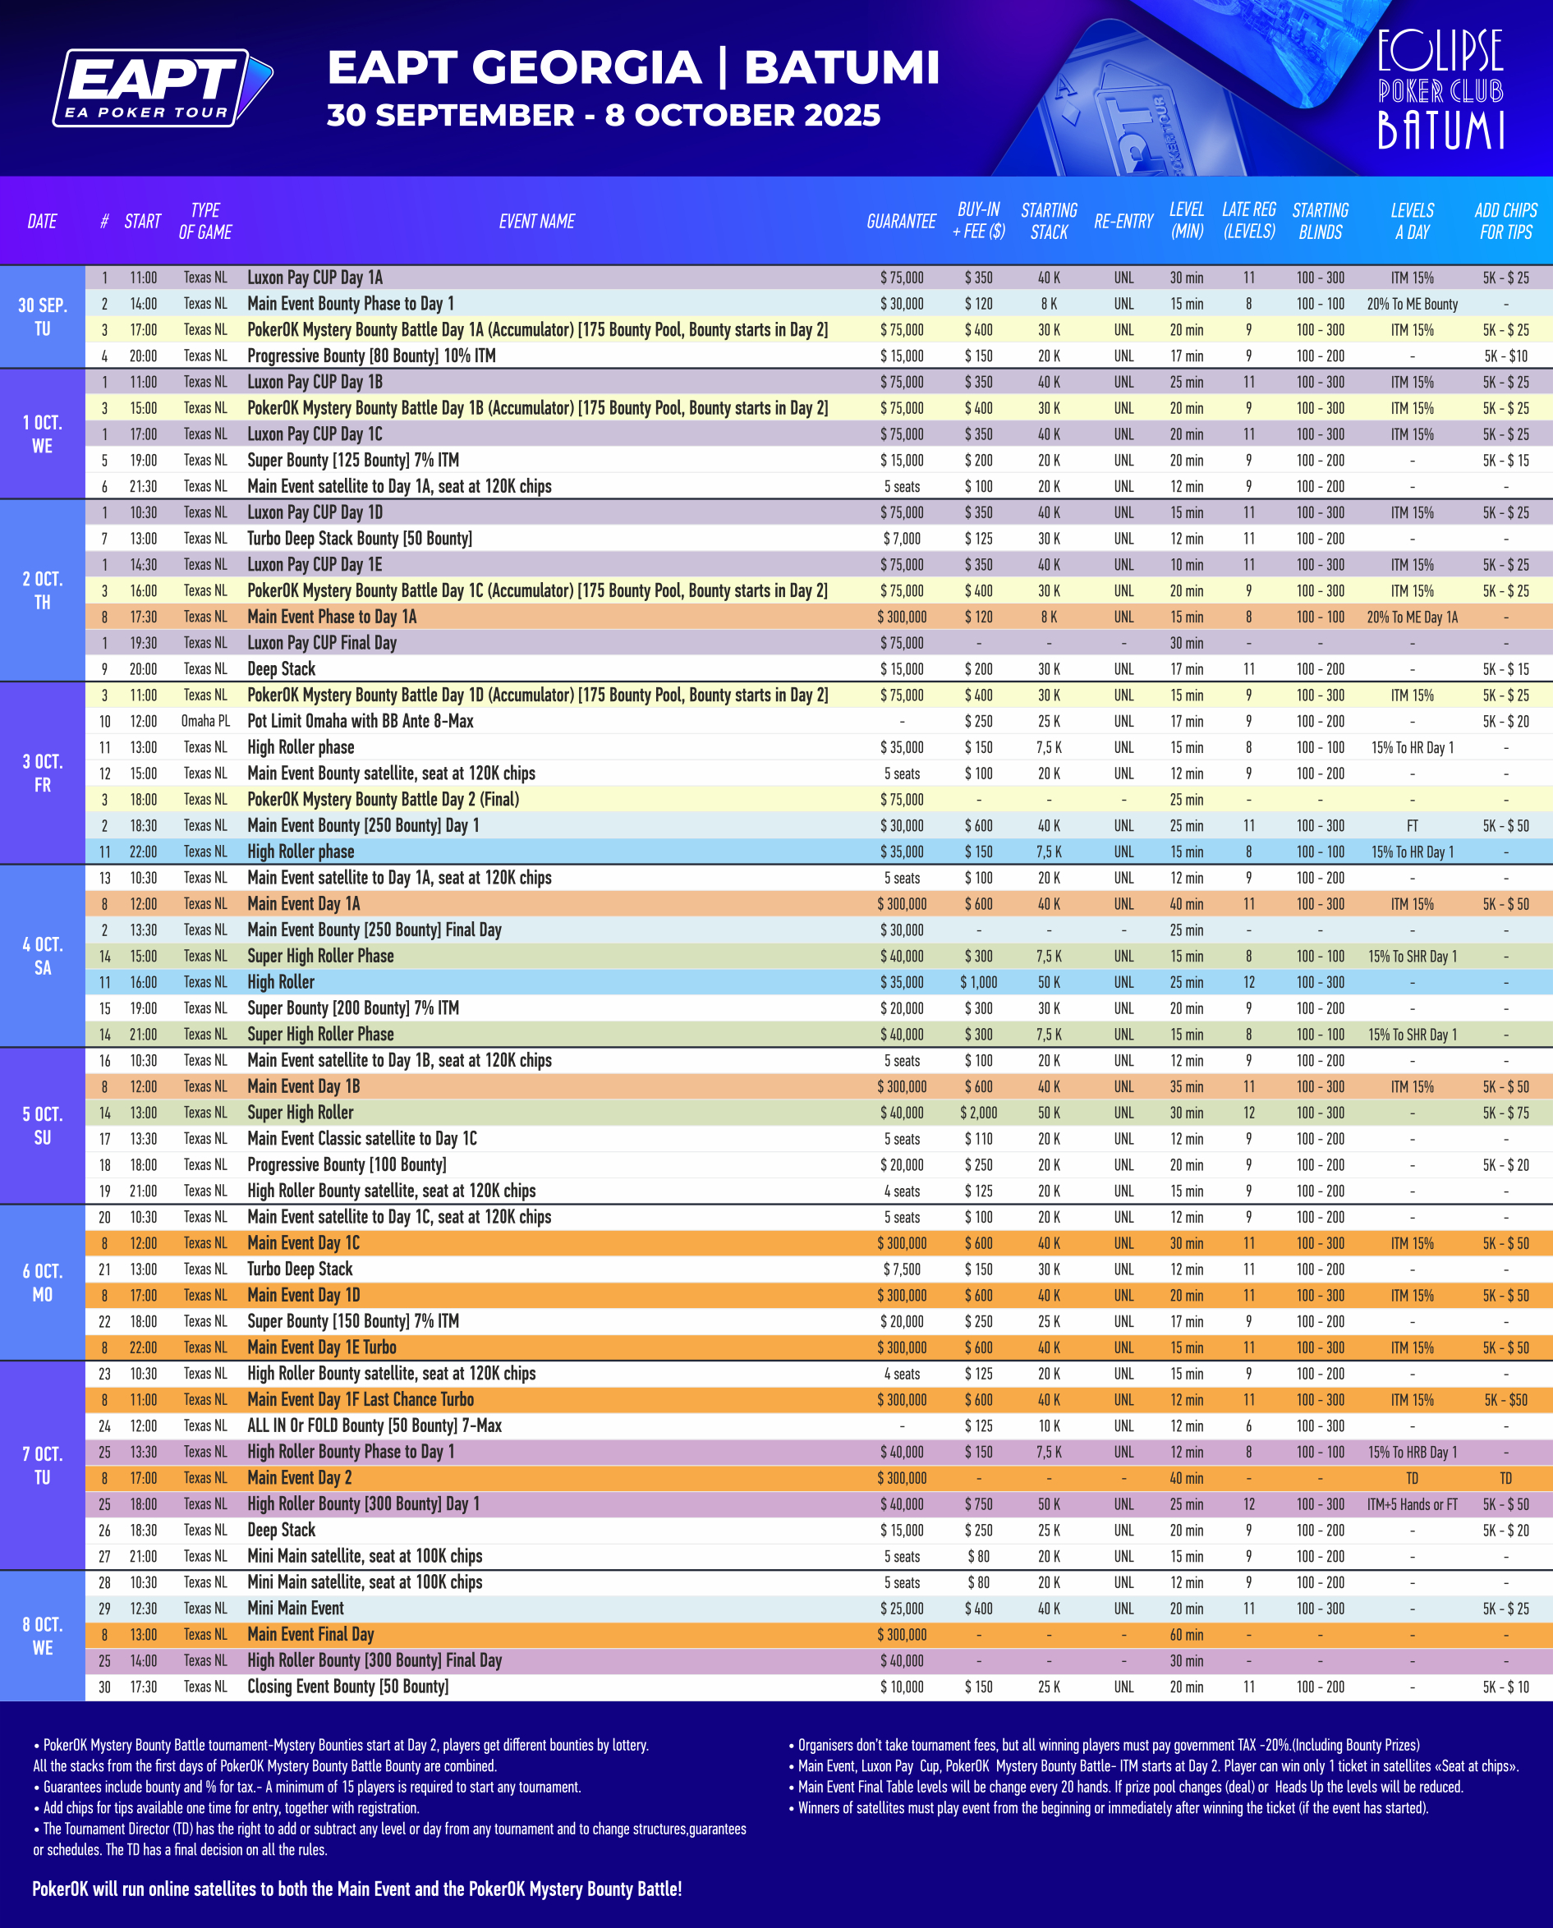Open the Mini Main Event row
Screen dimensions: 1553x1928
pyautogui.click(x=295, y=1609)
